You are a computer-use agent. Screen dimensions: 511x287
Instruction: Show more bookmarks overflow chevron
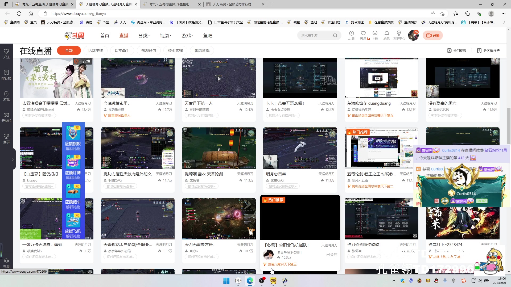tap(504, 22)
